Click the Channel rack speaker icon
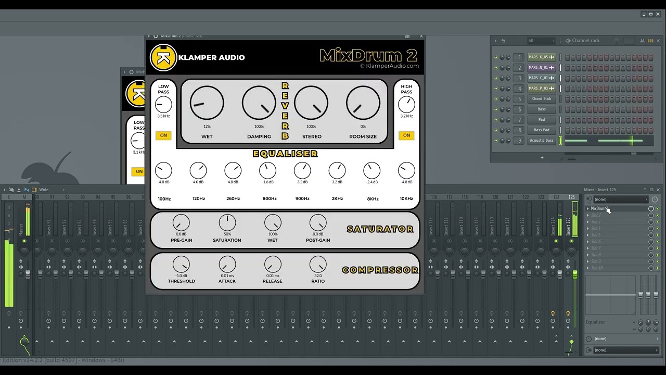 pyautogui.click(x=568, y=41)
